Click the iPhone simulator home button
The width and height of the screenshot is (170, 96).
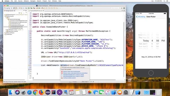(151, 73)
